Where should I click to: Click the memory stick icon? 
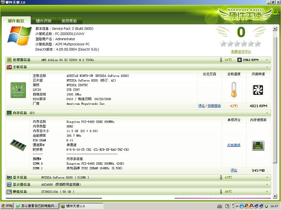point(18,144)
